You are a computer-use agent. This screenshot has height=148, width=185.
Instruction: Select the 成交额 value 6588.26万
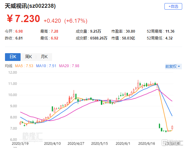coord(99,38)
